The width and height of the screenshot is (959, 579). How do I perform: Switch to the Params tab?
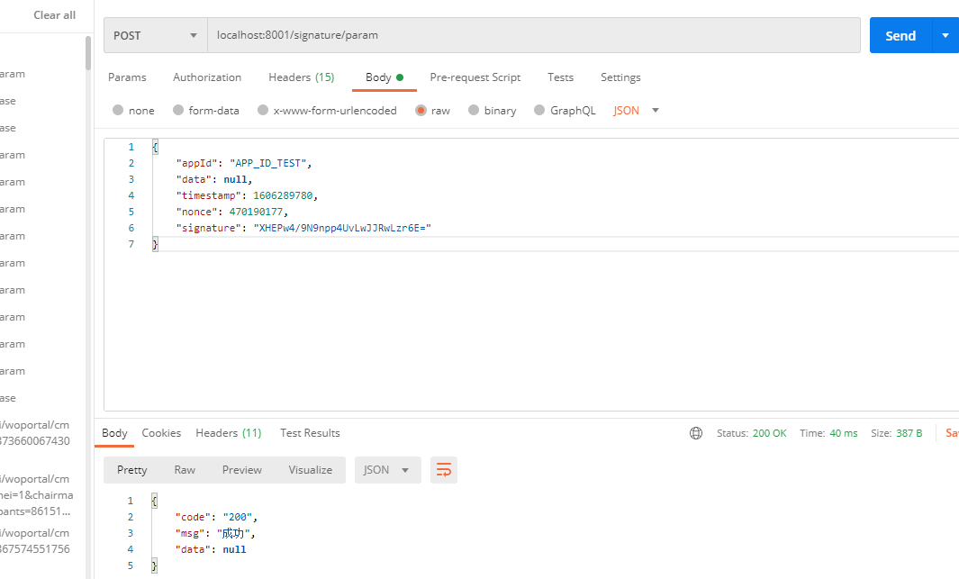[127, 77]
